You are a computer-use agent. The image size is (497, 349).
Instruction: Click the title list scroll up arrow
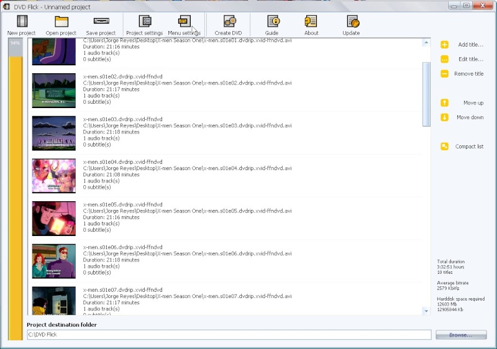426,42
